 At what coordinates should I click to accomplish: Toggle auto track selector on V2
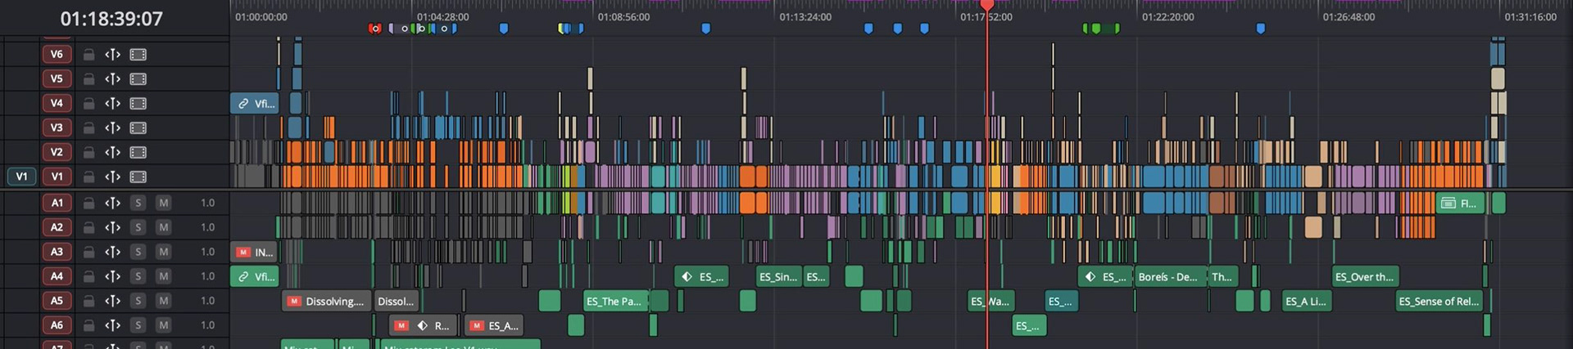tap(113, 153)
